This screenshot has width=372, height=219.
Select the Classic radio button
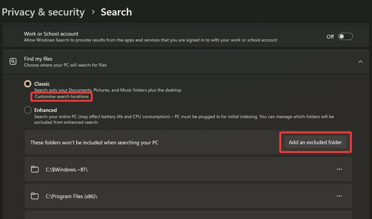click(28, 84)
